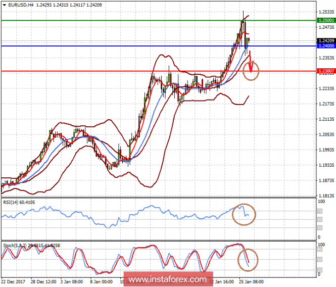Image resolution: width=336 pixels, height=287 pixels.
Task: Select the RSI(14) 60.4105 indicator label
Action: tap(19, 202)
